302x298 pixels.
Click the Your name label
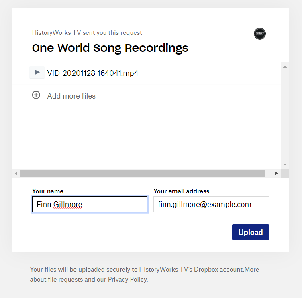click(x=48, y=191)
